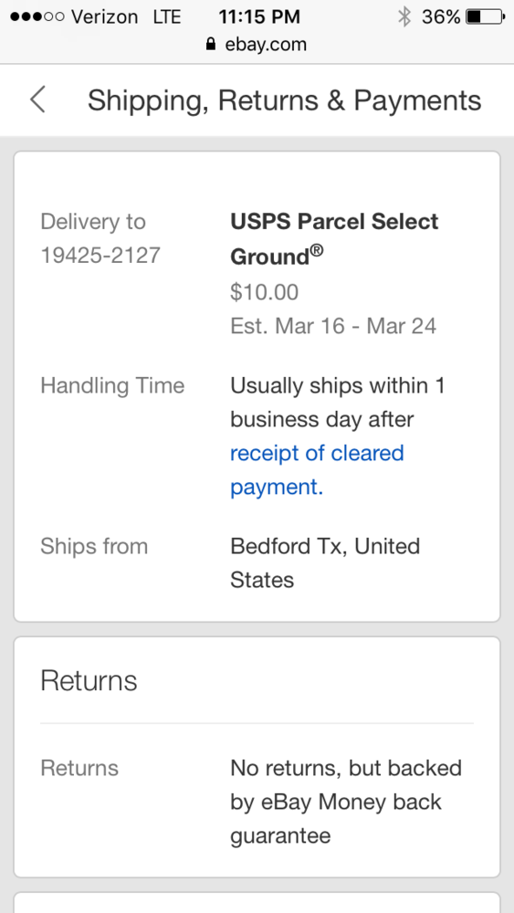
Task: Select USPS Parcel Select Ground service
Action: coord(335,238)
